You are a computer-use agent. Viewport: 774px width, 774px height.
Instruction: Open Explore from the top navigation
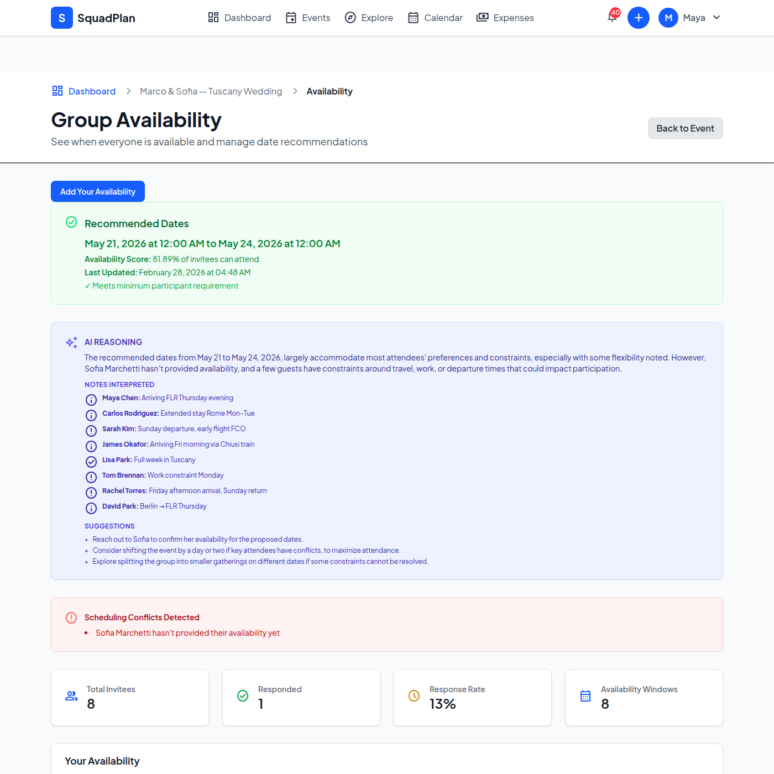(369, 18)
